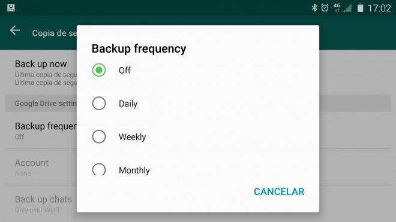
Task: Open the Backup frequency setting behind dialog
Action: pos(41,130)
